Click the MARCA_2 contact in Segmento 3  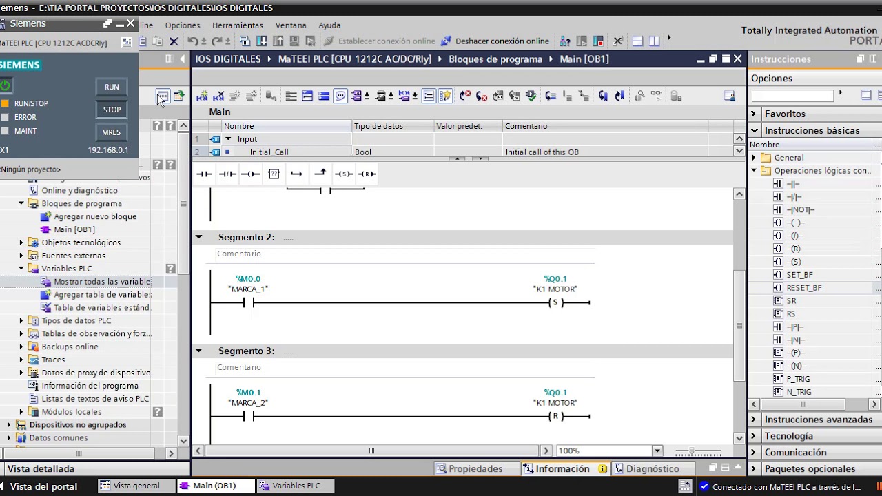[x=249, y=416]
